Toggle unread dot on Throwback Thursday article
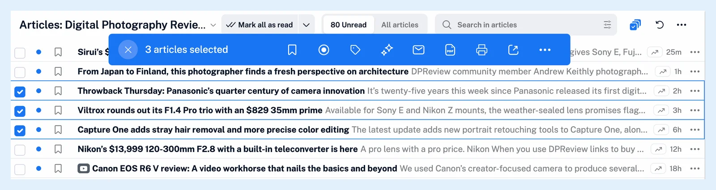The image size is (716, 190). coord(39,91)
